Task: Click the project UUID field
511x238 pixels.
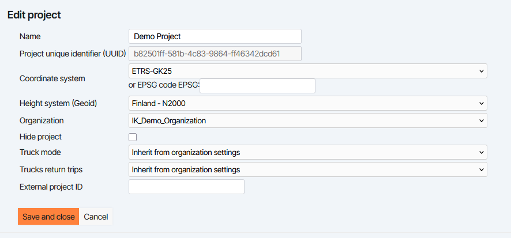Action: click(x=215, y=54)
